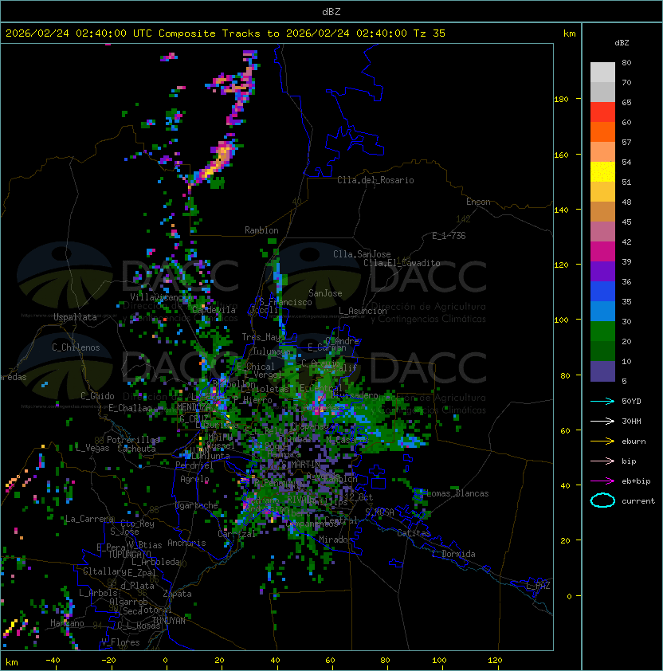
Task: Click the L_Vegas map label
Action: pos(92,448)
